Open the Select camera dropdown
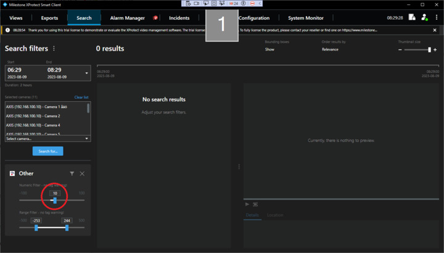Screen dimensions: 444x253 coord(47,139)
